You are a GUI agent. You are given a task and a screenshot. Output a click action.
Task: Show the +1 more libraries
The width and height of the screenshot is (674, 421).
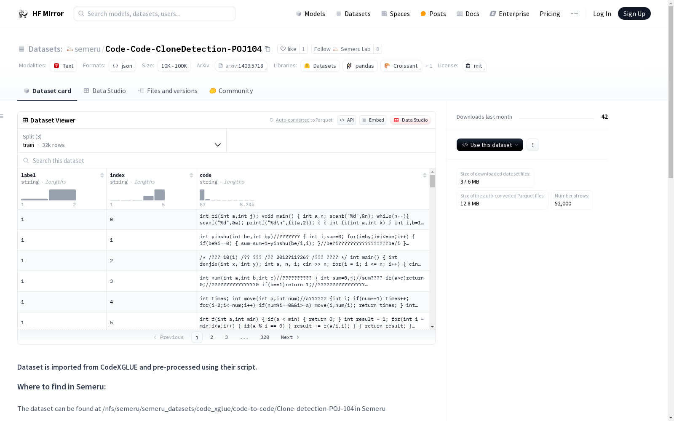pos(429,66)
